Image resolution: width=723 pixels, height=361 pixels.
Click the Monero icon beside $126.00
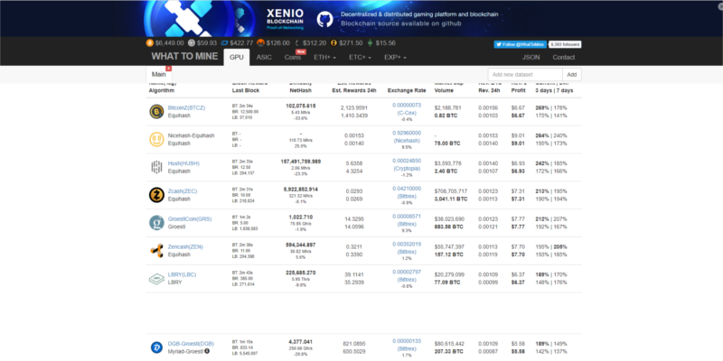click(260, 42)
